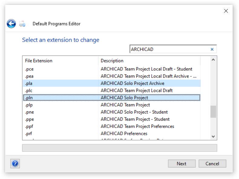Pick the .pce Local Draft - Student row
239x179 pixels.
111,69
